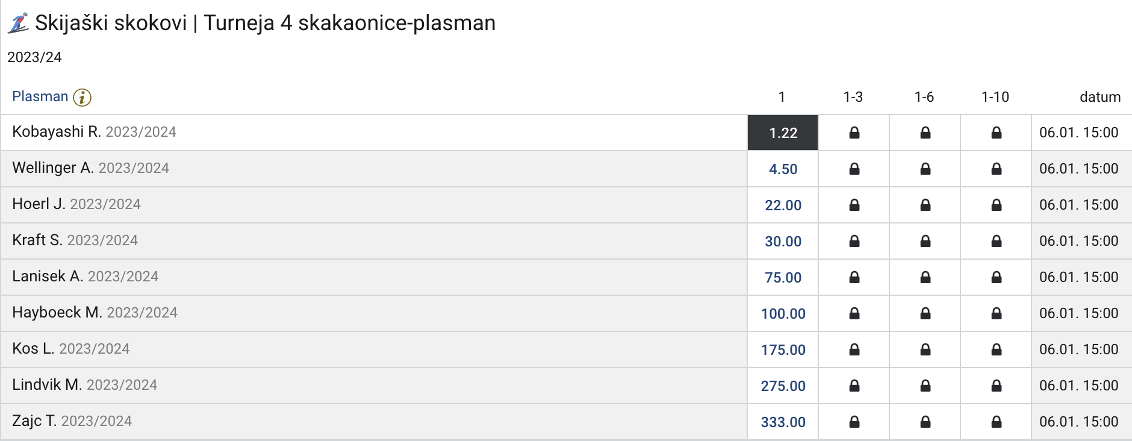Choose Kraft S. odds 30.00
1132x441 pixels.
coord(783,241)
